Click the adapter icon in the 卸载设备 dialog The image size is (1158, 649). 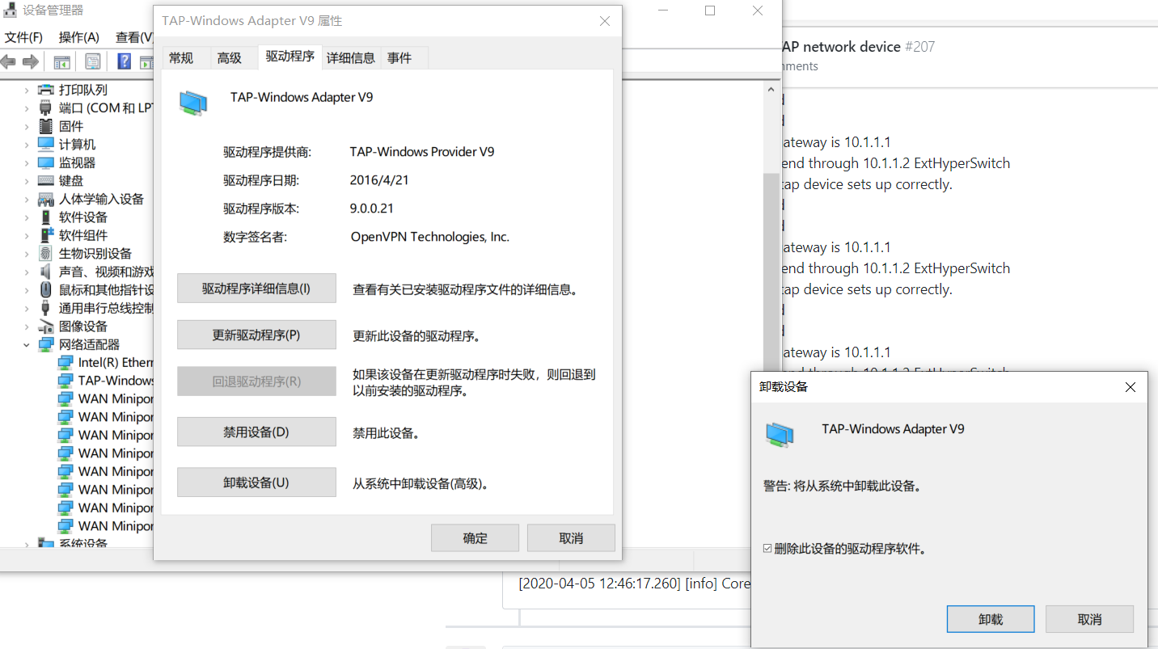click(x=779, y=433)
